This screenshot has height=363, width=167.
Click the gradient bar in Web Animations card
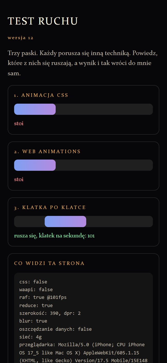coord(35,165)
